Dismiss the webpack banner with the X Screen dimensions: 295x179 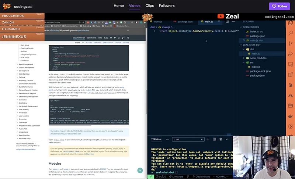pos(128,31)
